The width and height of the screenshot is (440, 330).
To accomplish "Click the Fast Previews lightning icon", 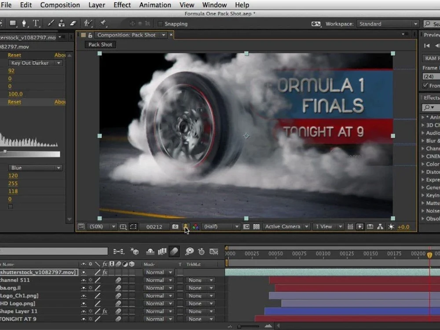I will (x=360, y=227).
